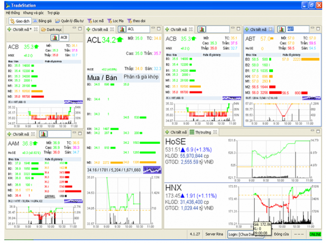The height and width of the screenshot is (243, 326).
Task: Click the HoSE index value 531.51
Action: tap(173, 150)
